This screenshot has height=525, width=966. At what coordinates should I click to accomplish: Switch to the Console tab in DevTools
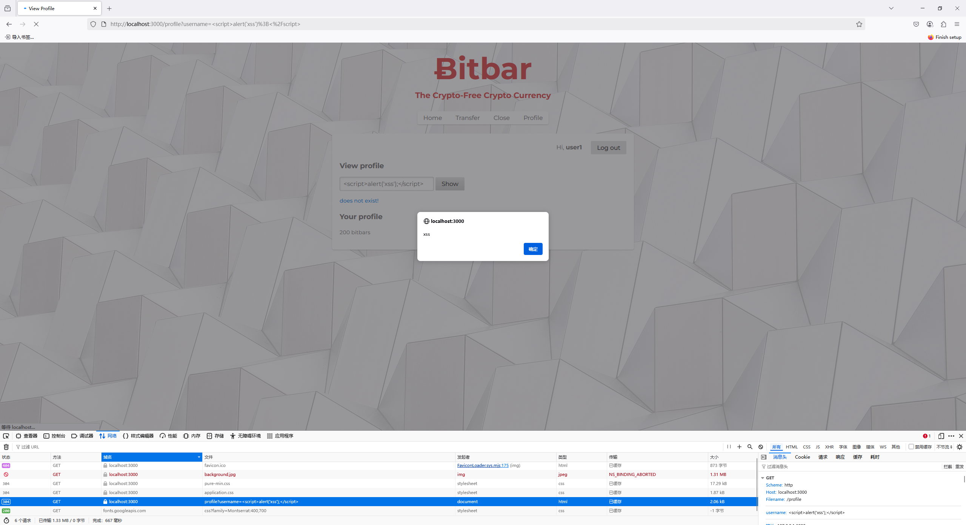coord(54,436)
